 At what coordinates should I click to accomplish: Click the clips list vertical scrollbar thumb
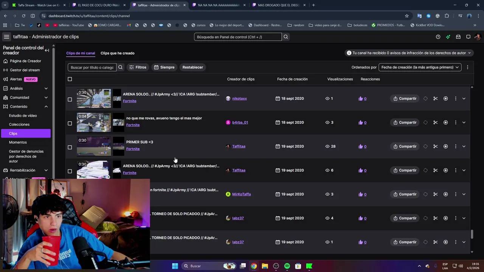click(x=472, y=234)
